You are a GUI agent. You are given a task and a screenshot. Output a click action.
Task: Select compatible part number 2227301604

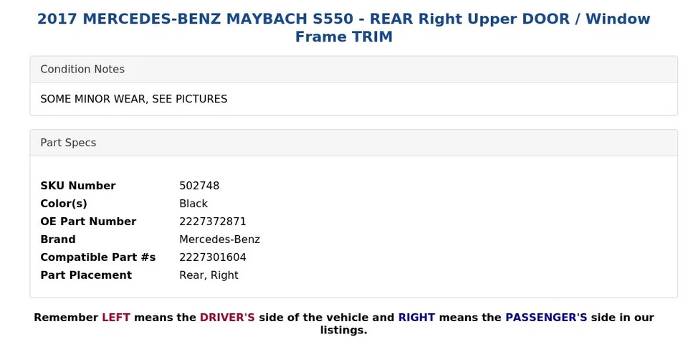point(213,257)
